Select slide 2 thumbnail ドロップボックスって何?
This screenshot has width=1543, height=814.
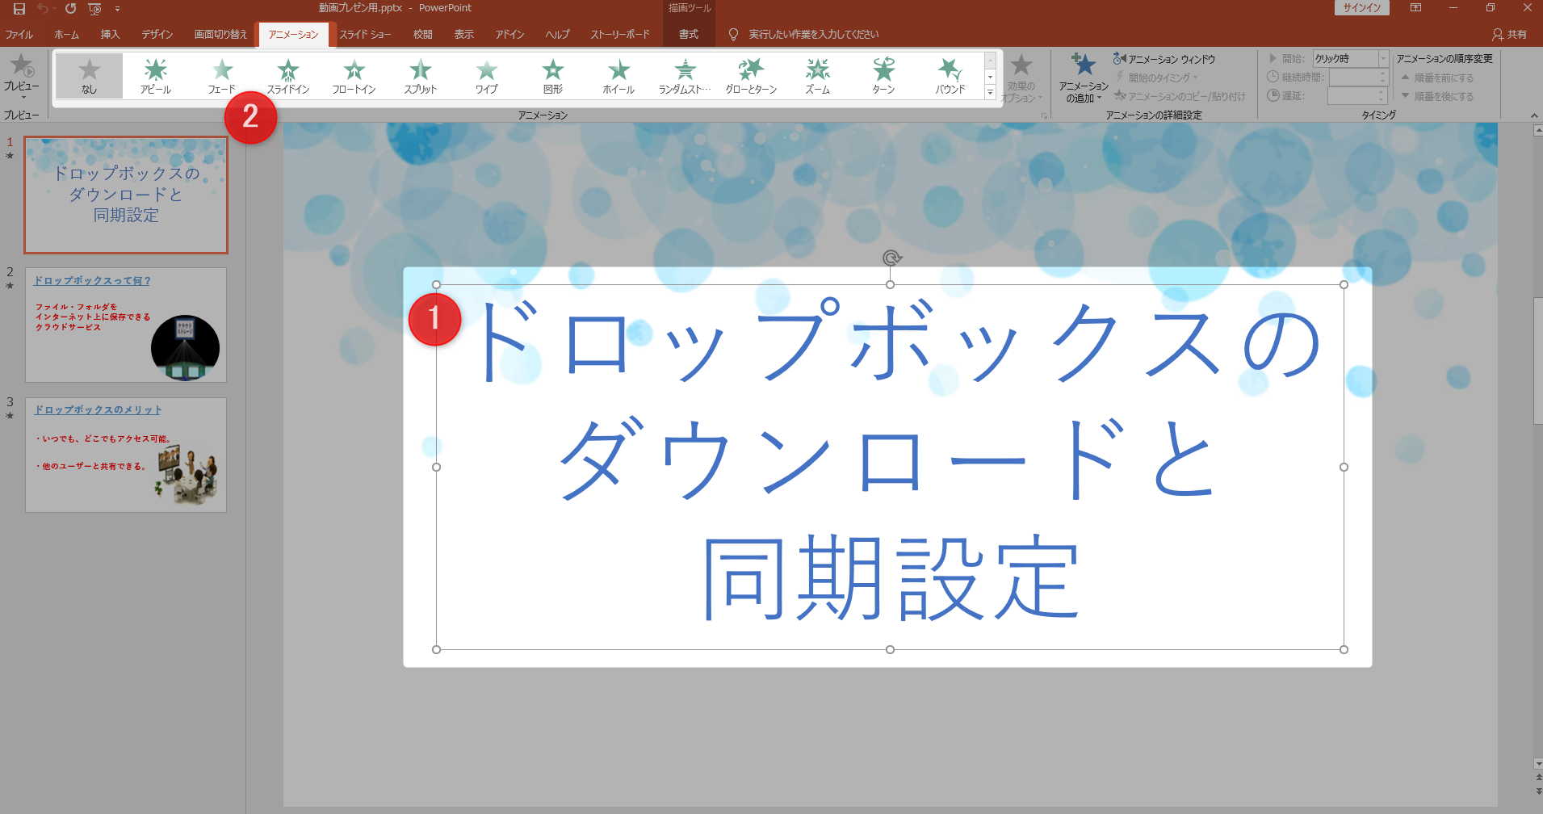(x=126, y=325)
